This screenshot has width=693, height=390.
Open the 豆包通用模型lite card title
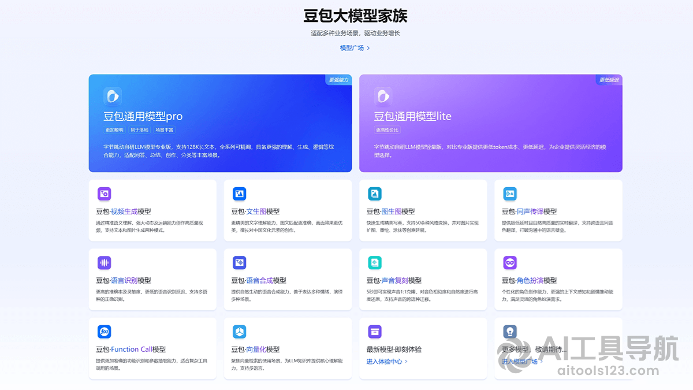[x=413, y=116]
